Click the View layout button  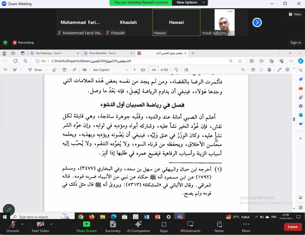click(x=295, y=14)
